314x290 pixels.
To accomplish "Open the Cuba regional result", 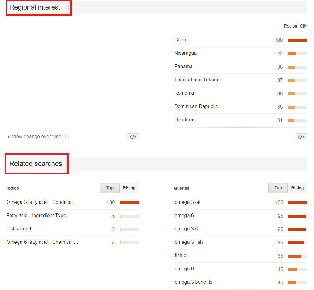I will pyautogui.click(x=180, y=40).
